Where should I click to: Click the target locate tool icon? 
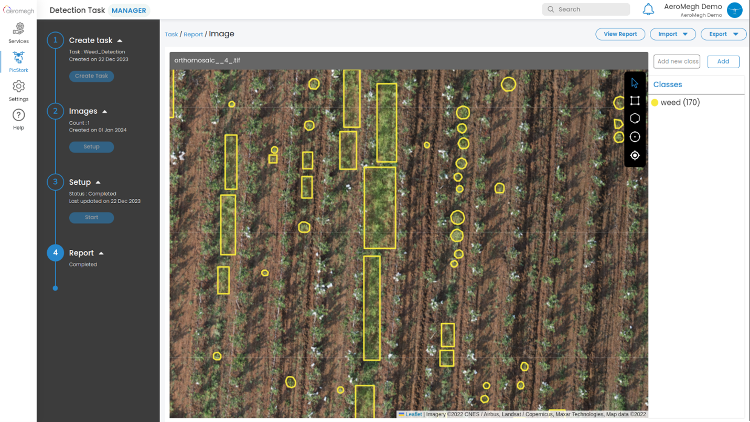point(635,155)
